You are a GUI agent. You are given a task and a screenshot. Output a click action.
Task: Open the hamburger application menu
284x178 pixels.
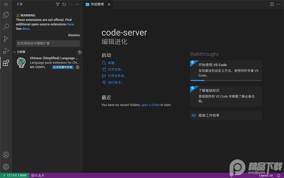(6, 4)
